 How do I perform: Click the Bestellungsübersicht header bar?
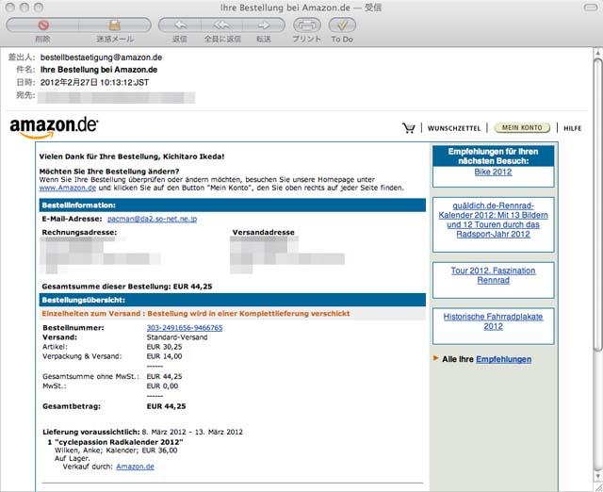pos(233,300)
